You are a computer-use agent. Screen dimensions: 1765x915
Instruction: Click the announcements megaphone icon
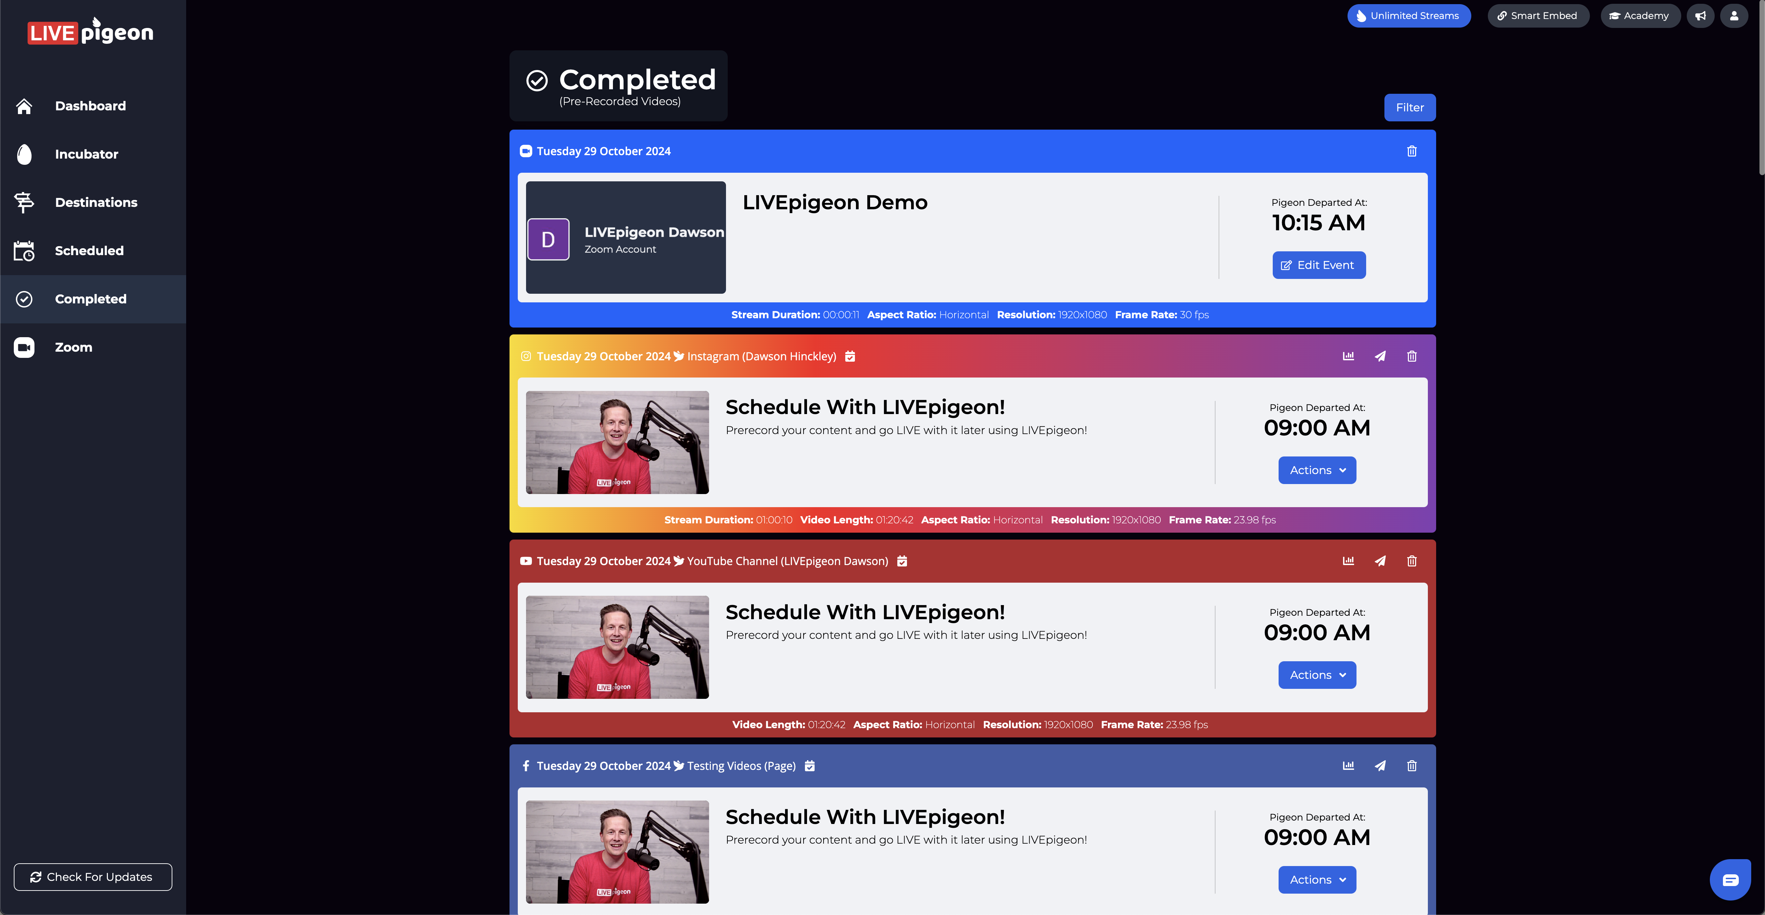(x=1701, y=16)
